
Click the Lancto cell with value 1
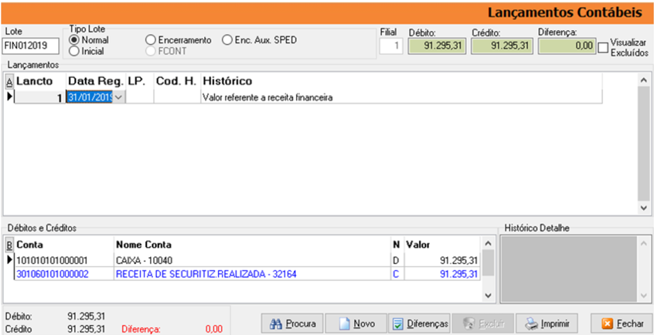point(40,98)
